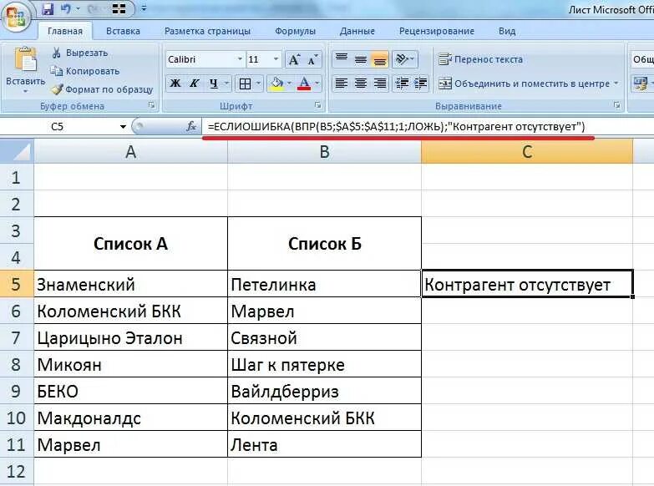
Task: Select cell containing Коломенский БКК in list A
Action: pos(130,311)
